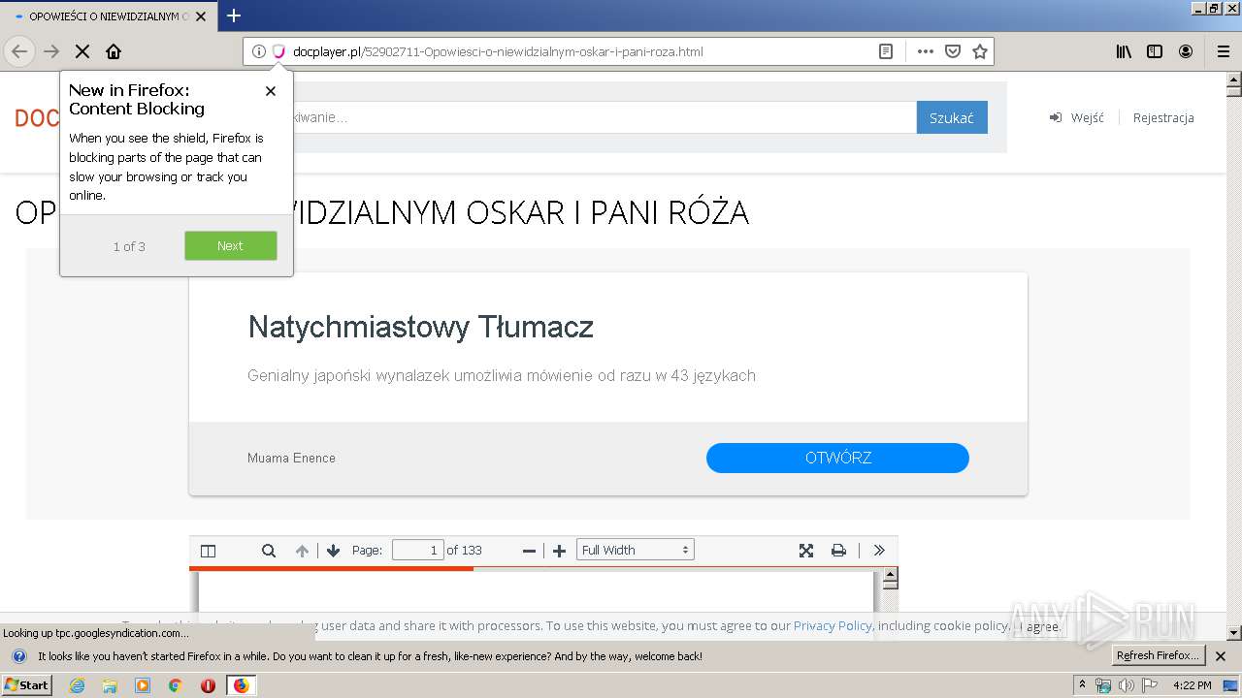Screen dimensions: 1242x698
Task: Open Internet Explorer from taskbar
Action: pos(77,685)
